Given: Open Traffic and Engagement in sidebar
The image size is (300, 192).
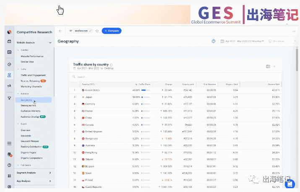Looking at the screenshot, I should pos(33,75).
